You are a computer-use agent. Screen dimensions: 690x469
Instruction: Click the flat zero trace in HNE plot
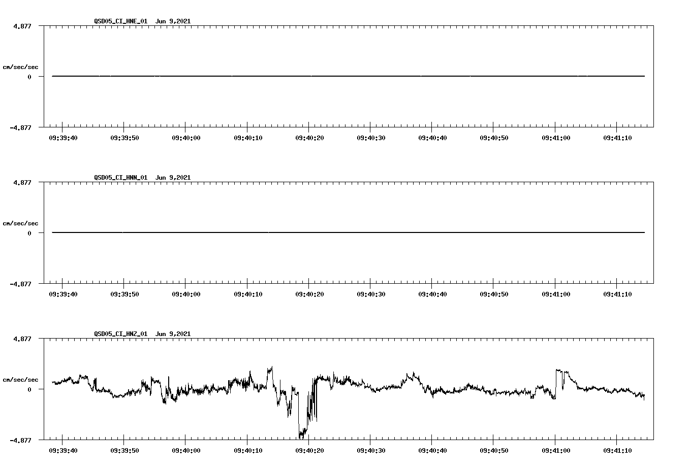click(348, 76)
